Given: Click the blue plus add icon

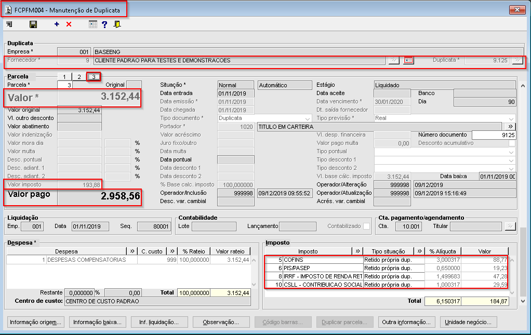Looking at the screenshot, I should pos(57,24).
